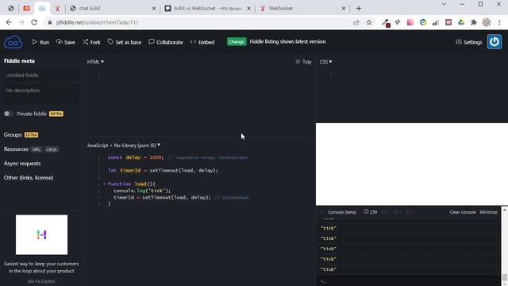Viewport: 508px width, 286px height.
Task: Switch to the red calendar pinned tab
Action: pos(26,9)
